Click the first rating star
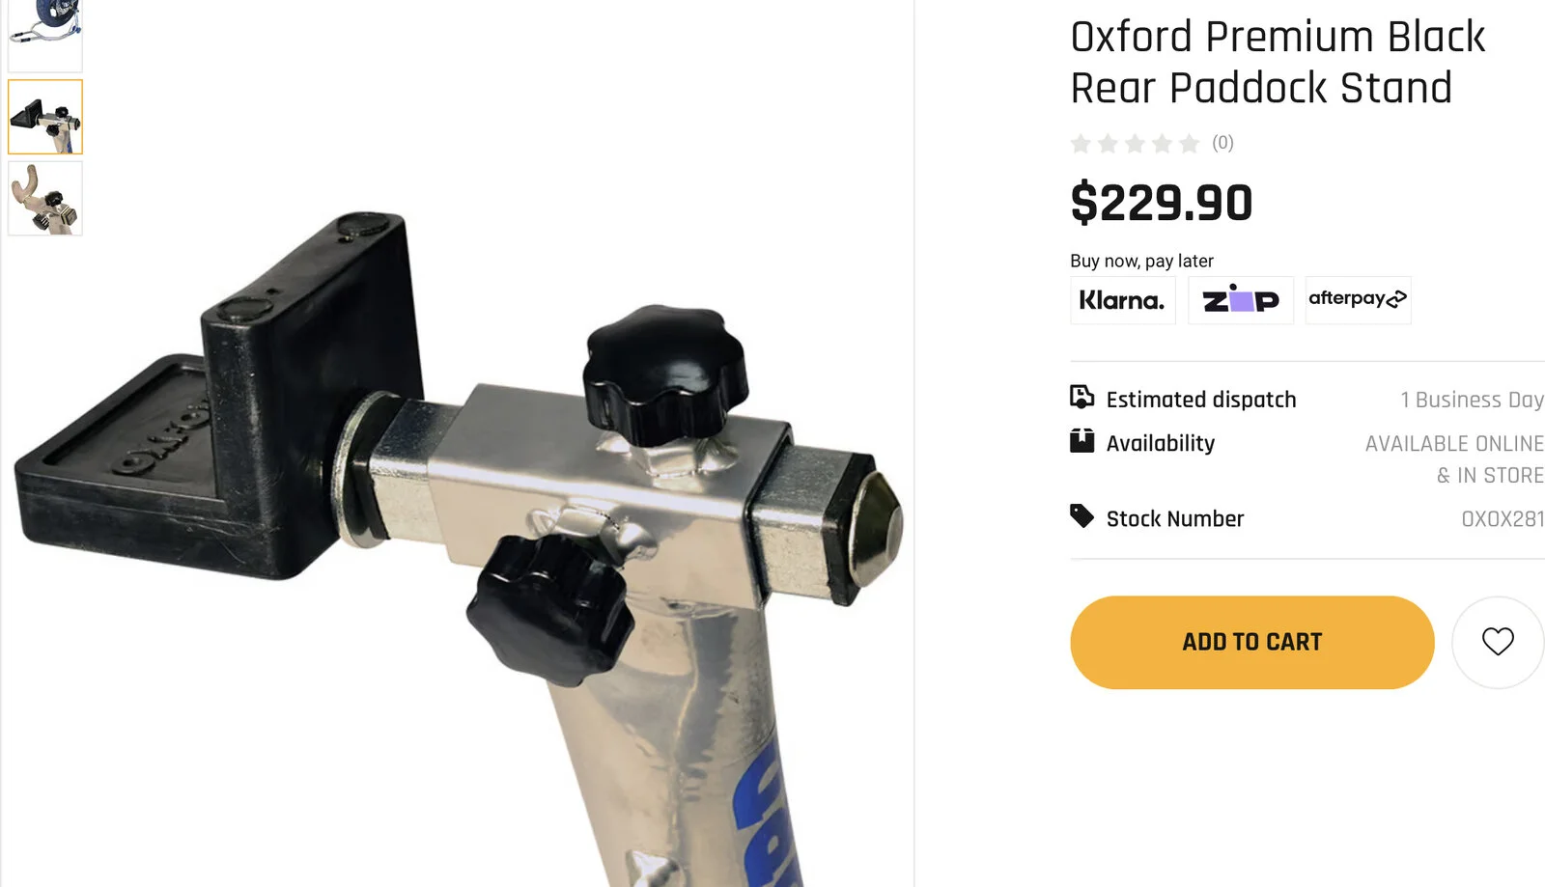Image resolution: width=1545 pixels, height=887 pixels. [x=1081, y=144]
